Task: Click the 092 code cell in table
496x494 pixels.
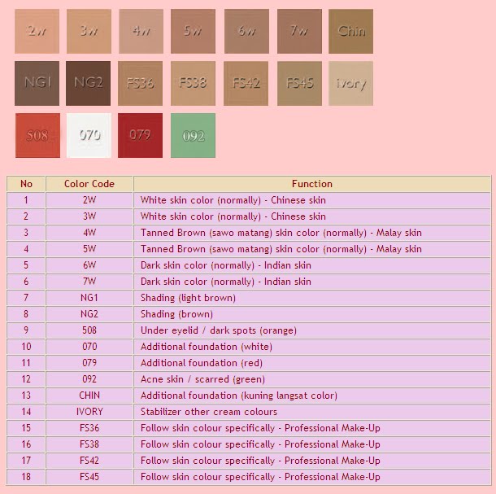Action: click(89, 379)
